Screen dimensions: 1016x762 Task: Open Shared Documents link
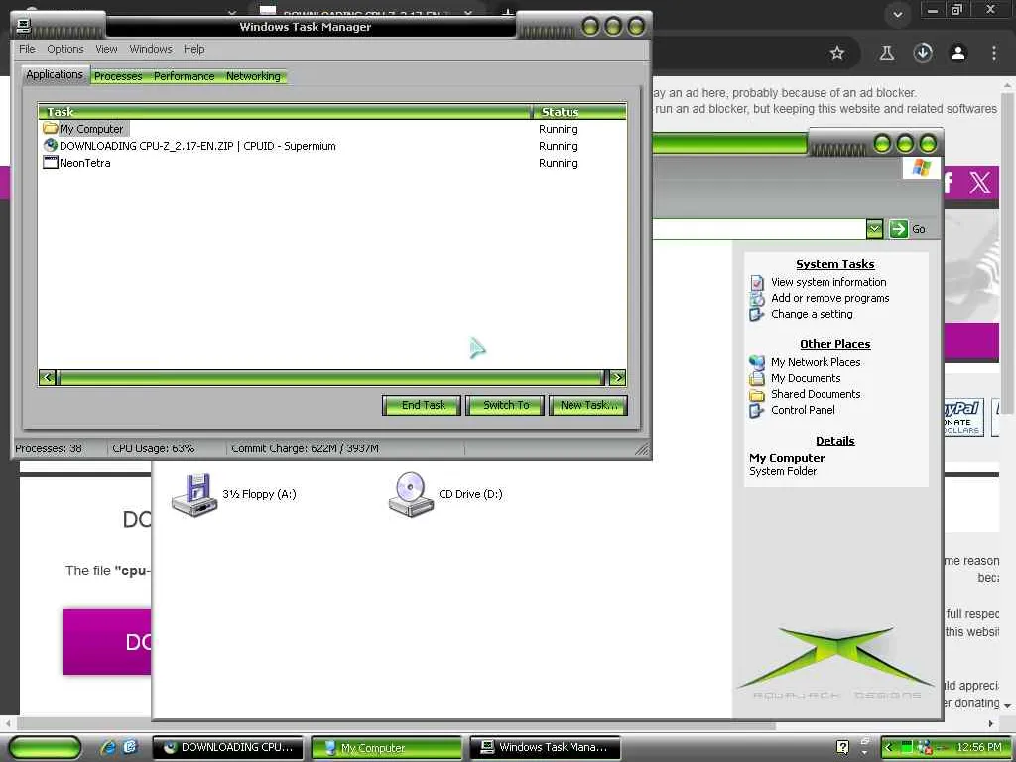(816, 394)
